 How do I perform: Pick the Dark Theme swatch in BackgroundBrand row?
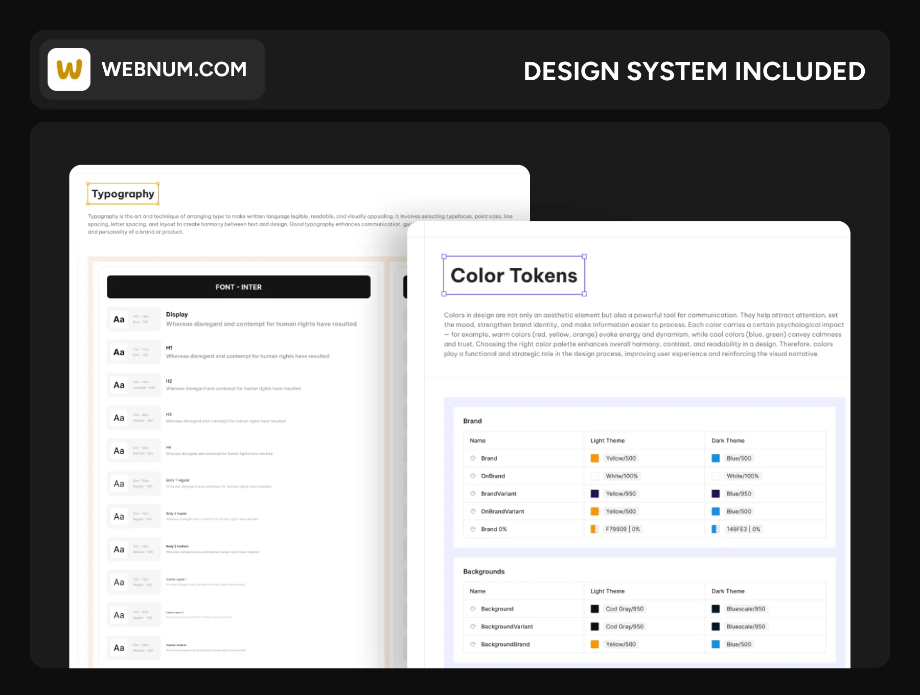click(x=716, y=644)
